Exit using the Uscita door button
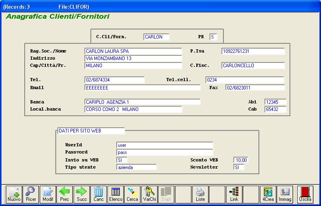 (x=305, y=194)
